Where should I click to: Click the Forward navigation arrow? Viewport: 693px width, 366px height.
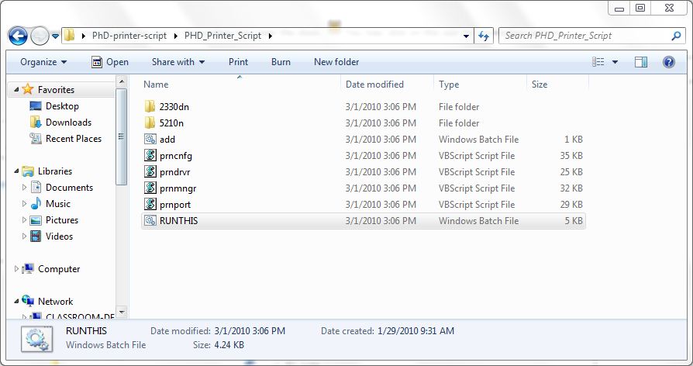(40, 36)
